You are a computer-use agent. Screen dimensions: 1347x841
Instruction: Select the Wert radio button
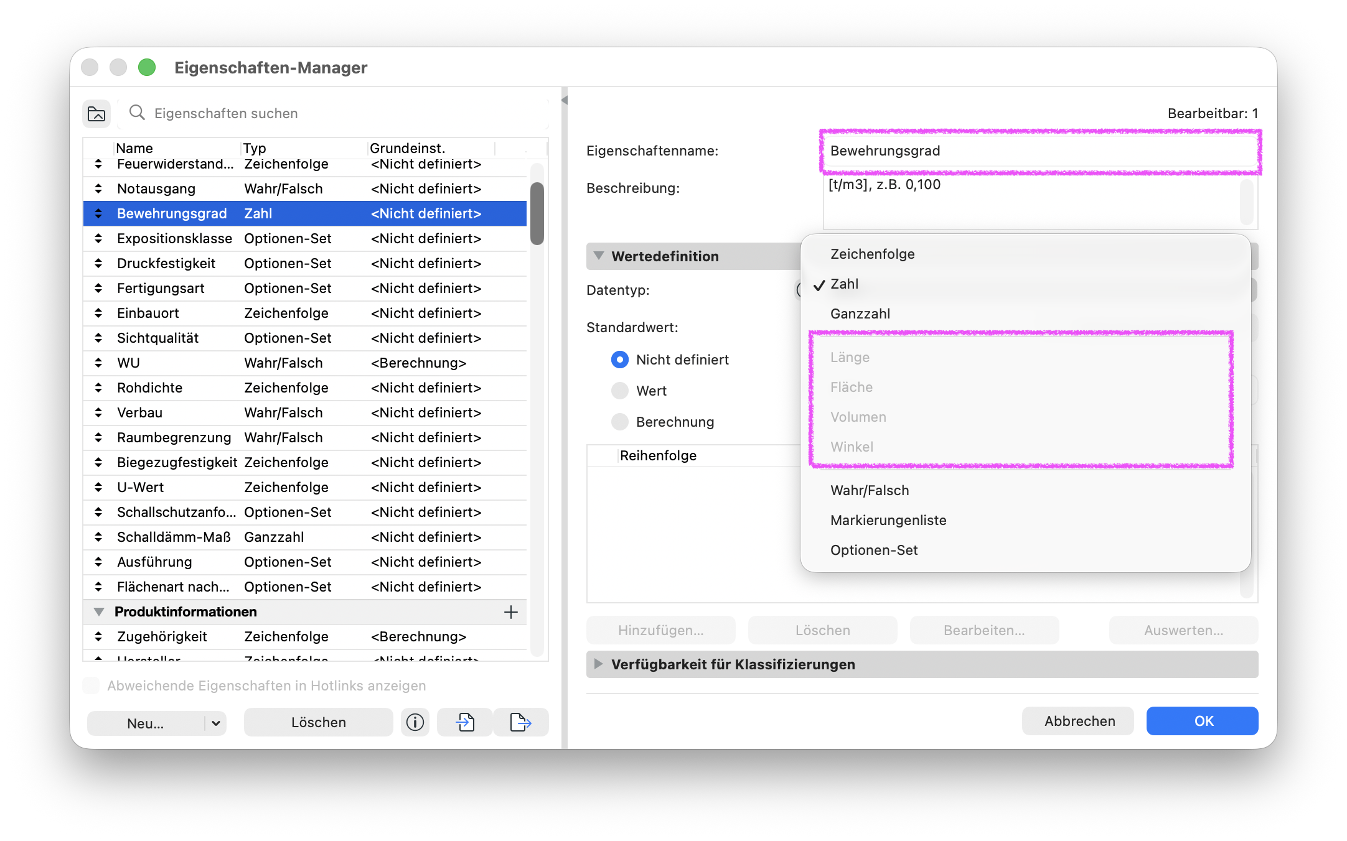(x=620, y=391)
